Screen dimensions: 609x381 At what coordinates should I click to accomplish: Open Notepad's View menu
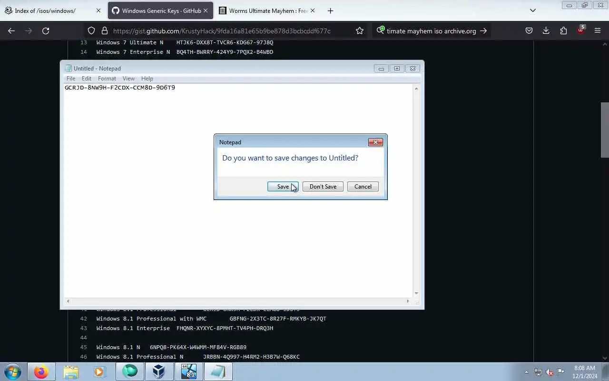tap(128, 79)
